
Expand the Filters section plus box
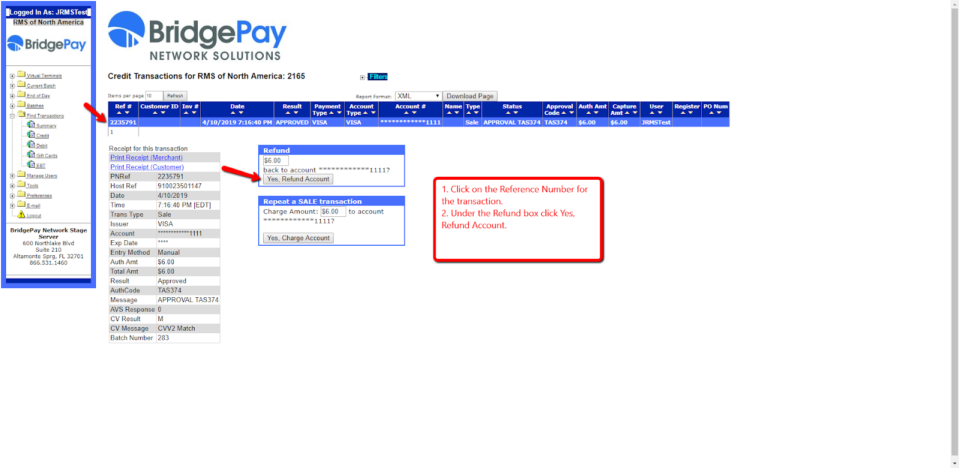(x=362, y=77)
